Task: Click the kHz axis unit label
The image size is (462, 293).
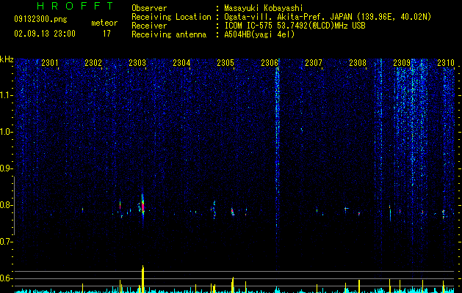Action: [7, 59]
